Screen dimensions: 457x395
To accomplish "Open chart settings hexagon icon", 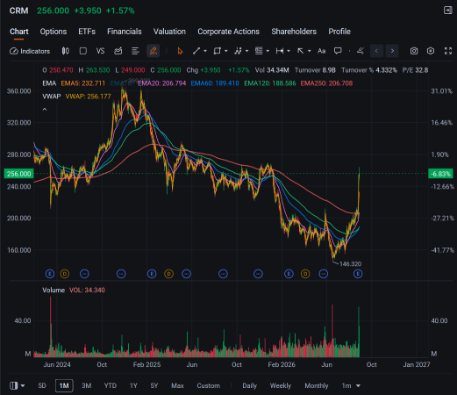I will (x=431, y=51).
